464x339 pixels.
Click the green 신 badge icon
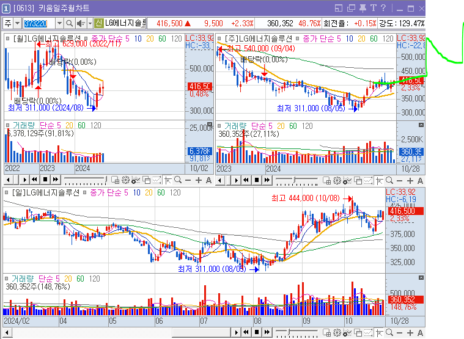tap(98, 23)
